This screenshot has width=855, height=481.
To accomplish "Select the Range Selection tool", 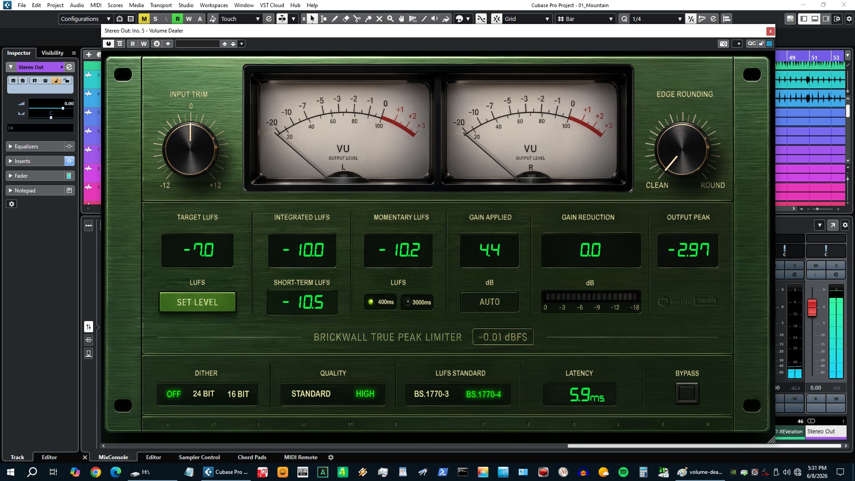I will pos(324,19).
